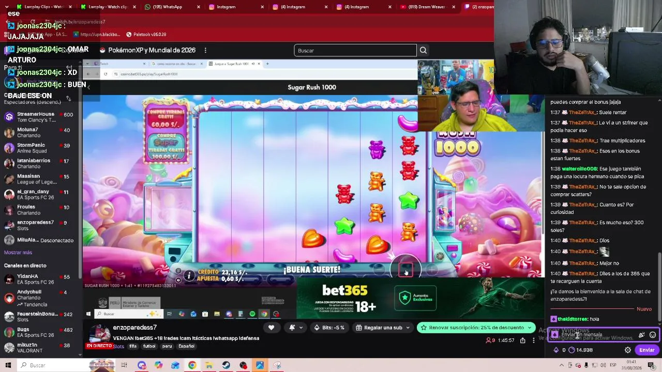Open the Bits -5 % menu
Image resolution: width=662 pixels, height=372 pixels.
click(x=329, y=328)
